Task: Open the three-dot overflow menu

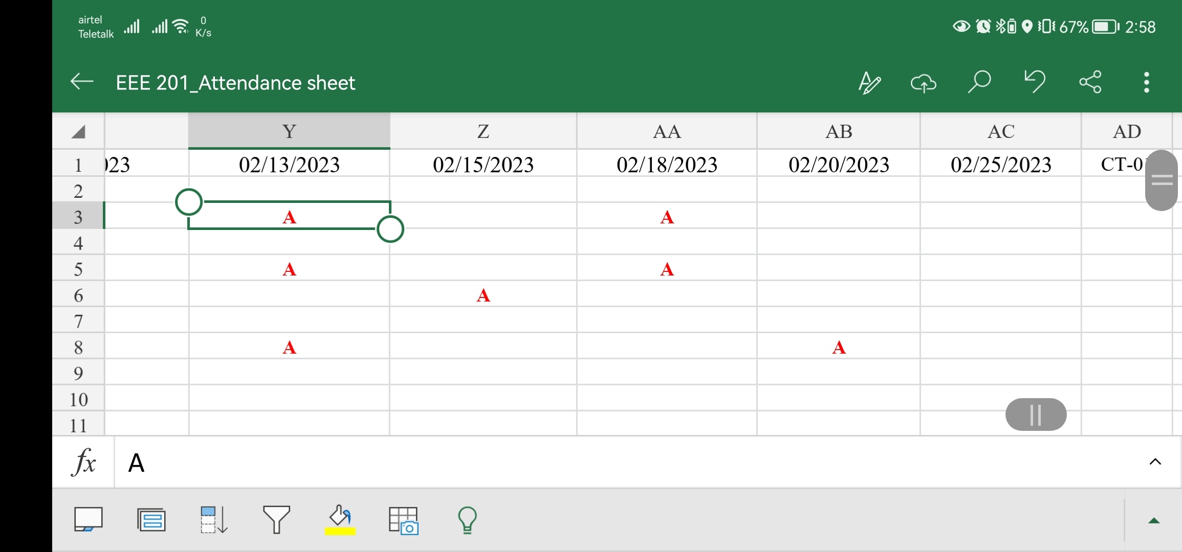Action: [x=1146, y=82]
